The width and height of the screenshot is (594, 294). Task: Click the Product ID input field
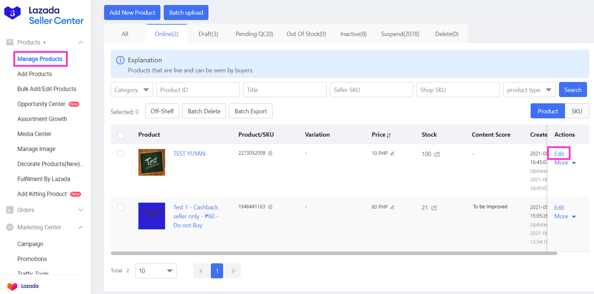point(198,90)
